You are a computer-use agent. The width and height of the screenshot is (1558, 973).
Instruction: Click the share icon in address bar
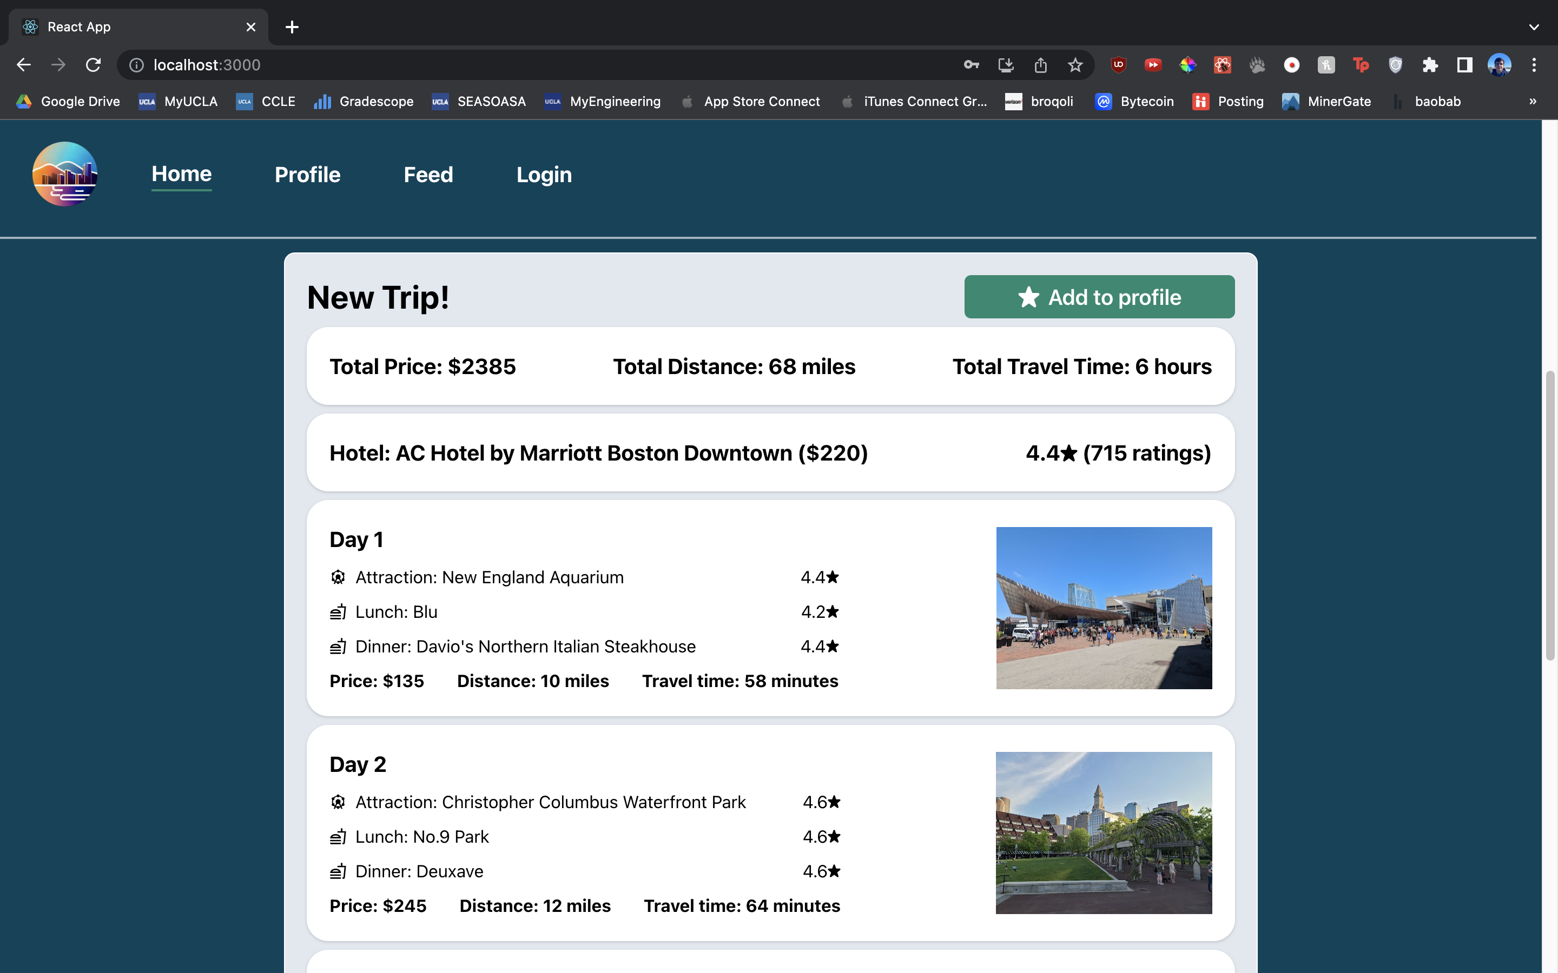[x=1040, y=65]
